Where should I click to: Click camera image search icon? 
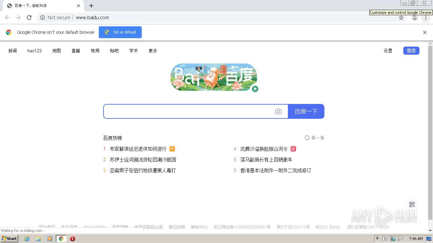point(278,111)
